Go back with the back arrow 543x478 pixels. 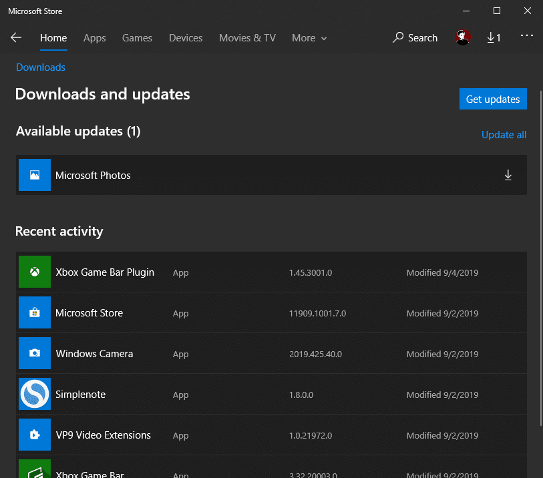pyautogui.click(x=16, y=37)
